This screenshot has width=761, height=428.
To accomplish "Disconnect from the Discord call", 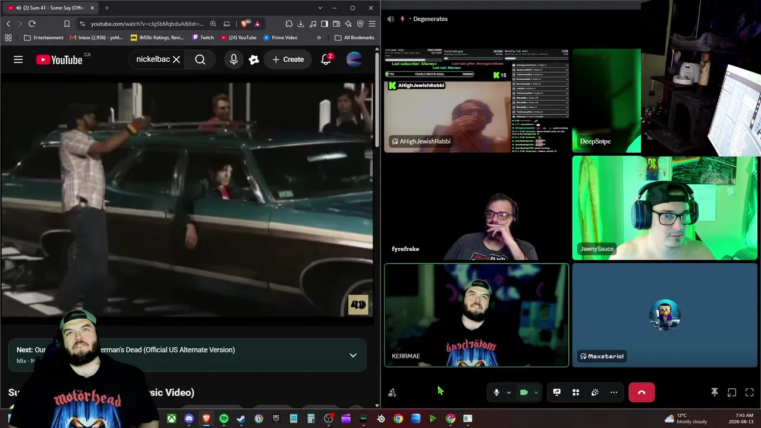I will point(641,392).
